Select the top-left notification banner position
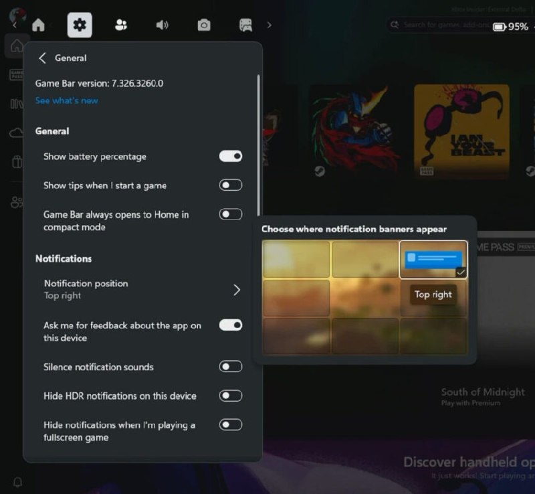This screenshot has width=535, height=494. point(296,258)
